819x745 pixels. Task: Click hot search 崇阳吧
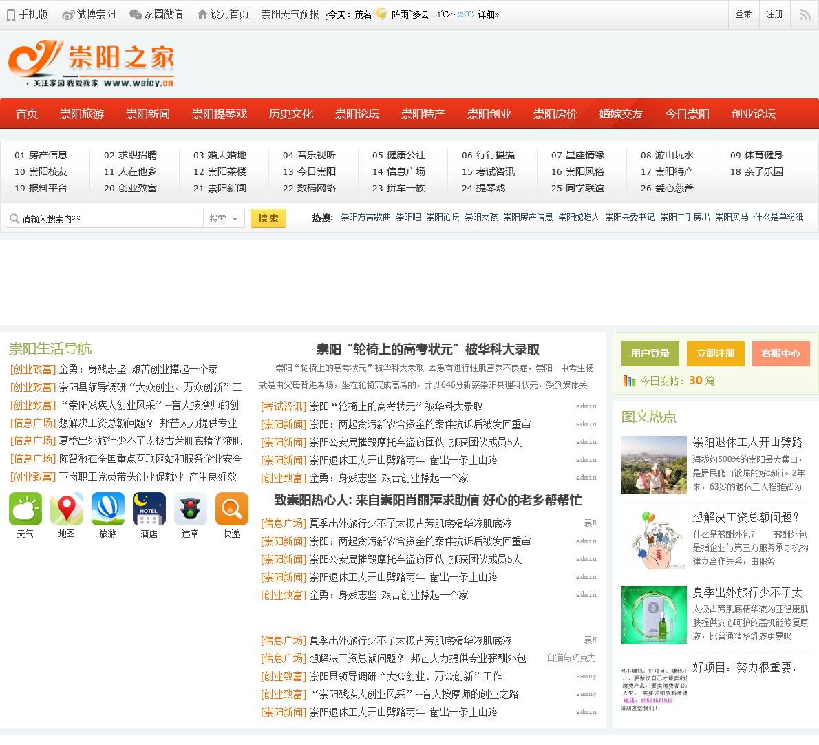(x=408, y=218)
